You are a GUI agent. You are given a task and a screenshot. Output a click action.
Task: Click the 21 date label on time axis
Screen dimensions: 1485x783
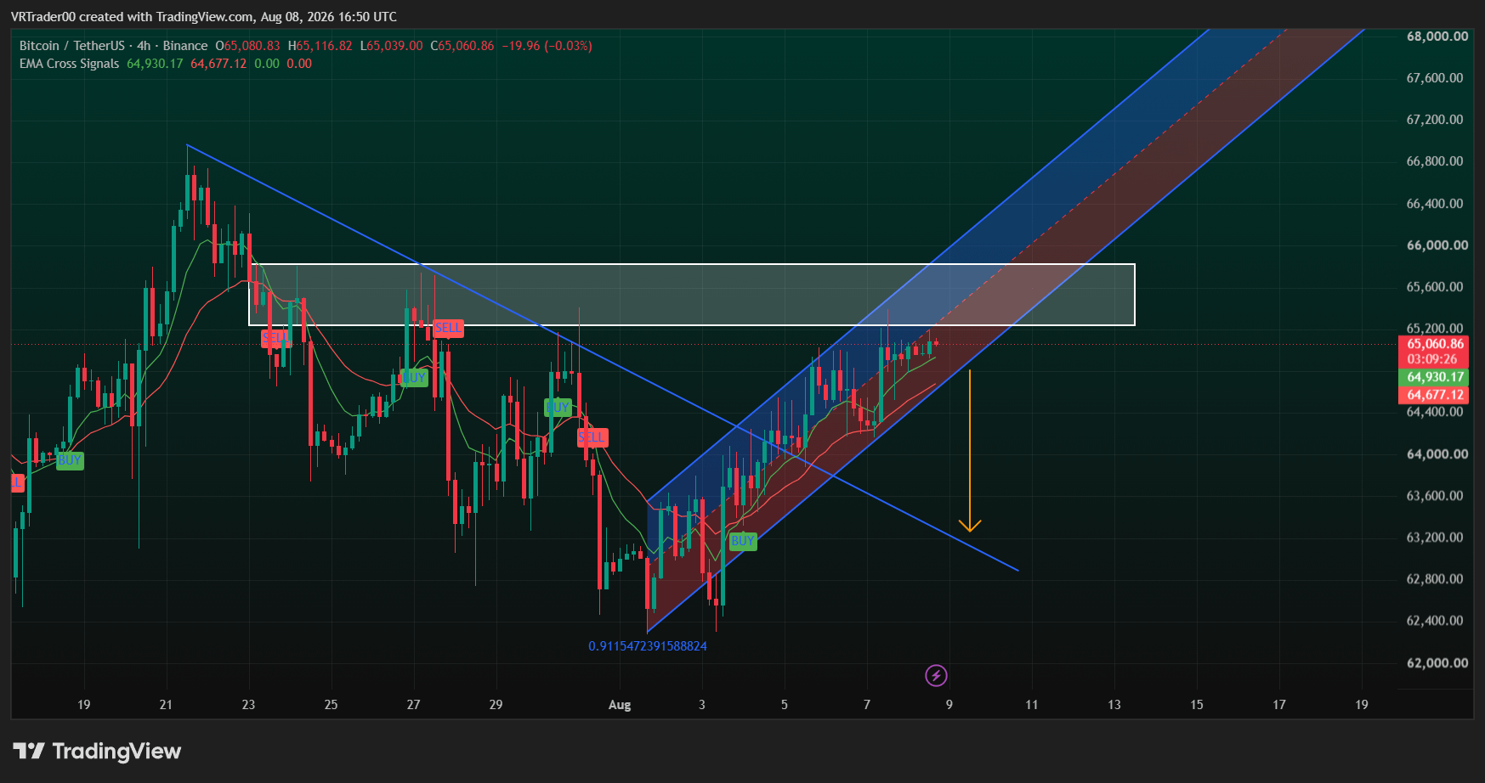(166, 705)
